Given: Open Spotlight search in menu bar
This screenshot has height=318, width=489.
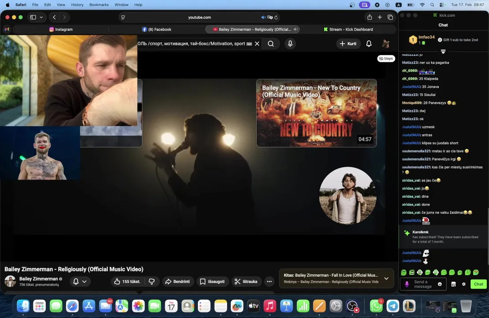Looking at the screenshot, I should 432,5.
